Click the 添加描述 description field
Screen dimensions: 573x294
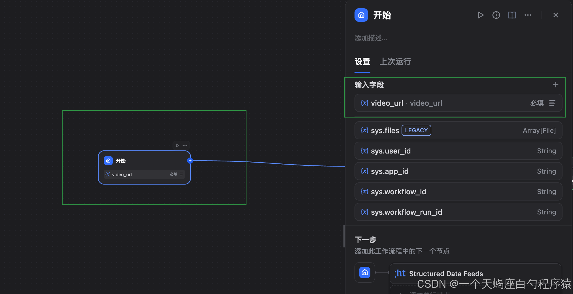[371, 38]
